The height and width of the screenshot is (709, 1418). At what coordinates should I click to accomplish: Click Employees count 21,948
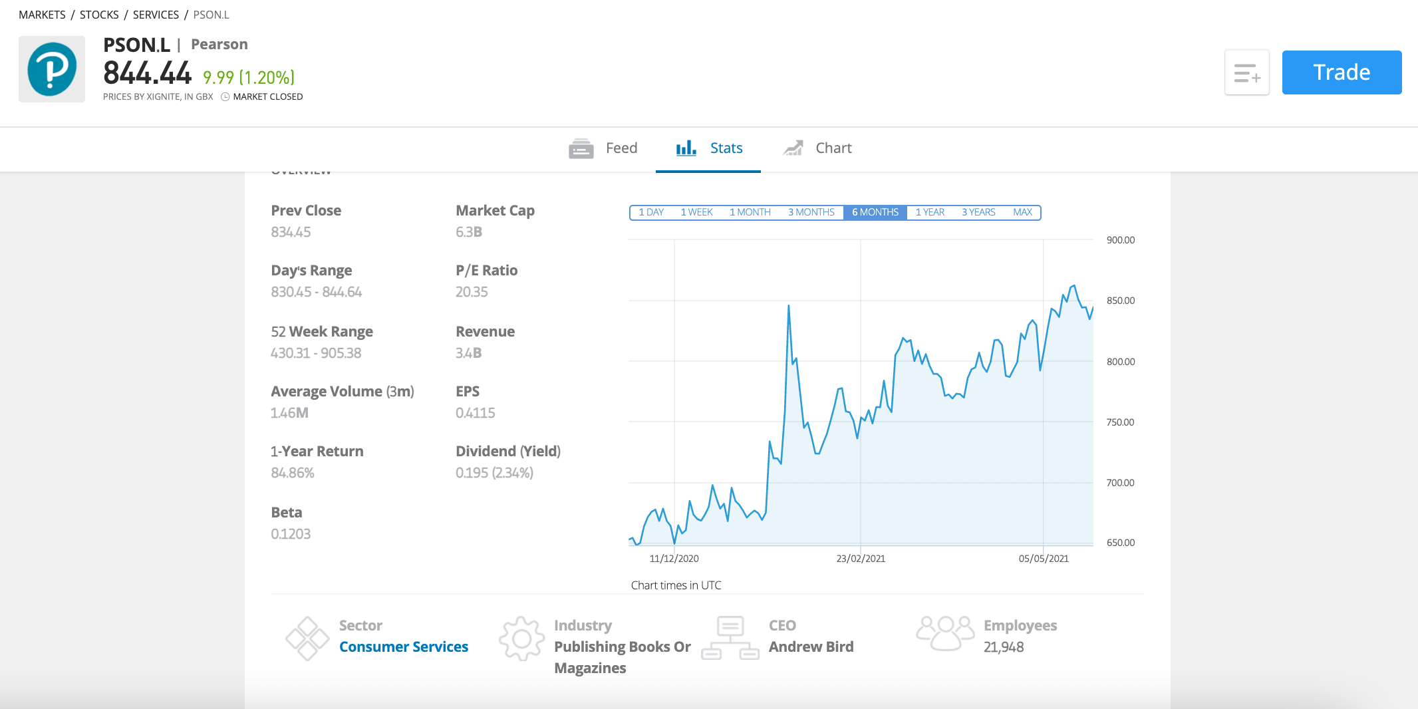[x=1004, y=647]
